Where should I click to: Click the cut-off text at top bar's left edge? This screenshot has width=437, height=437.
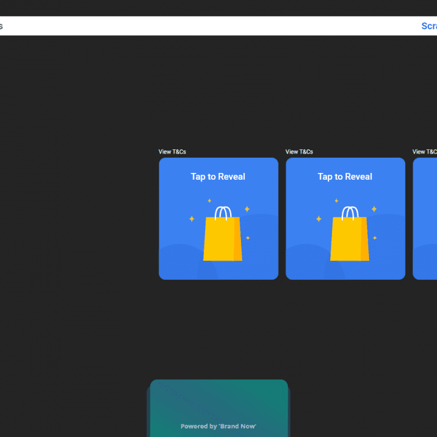[2, 26]
